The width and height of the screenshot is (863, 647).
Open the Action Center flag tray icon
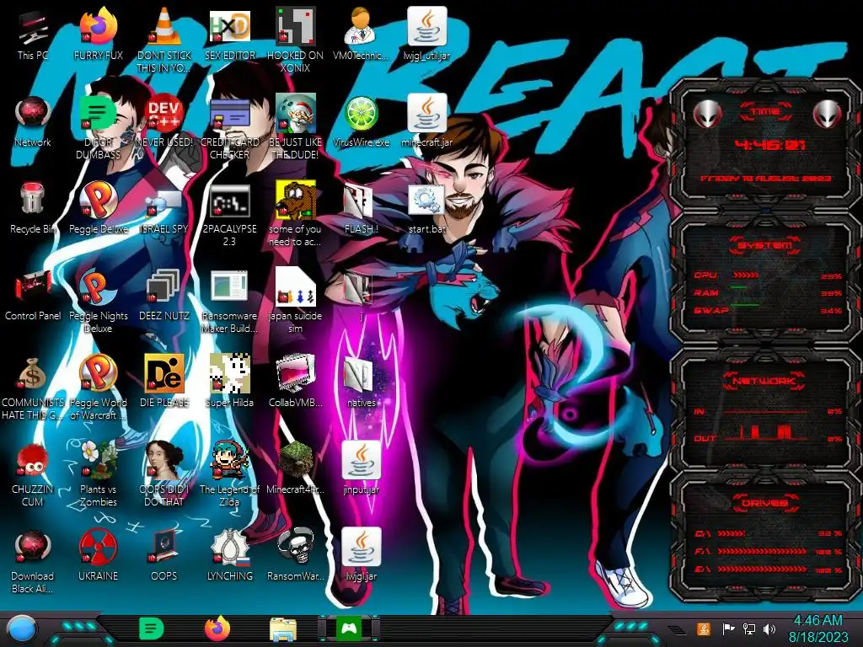(x=728, y=628)
